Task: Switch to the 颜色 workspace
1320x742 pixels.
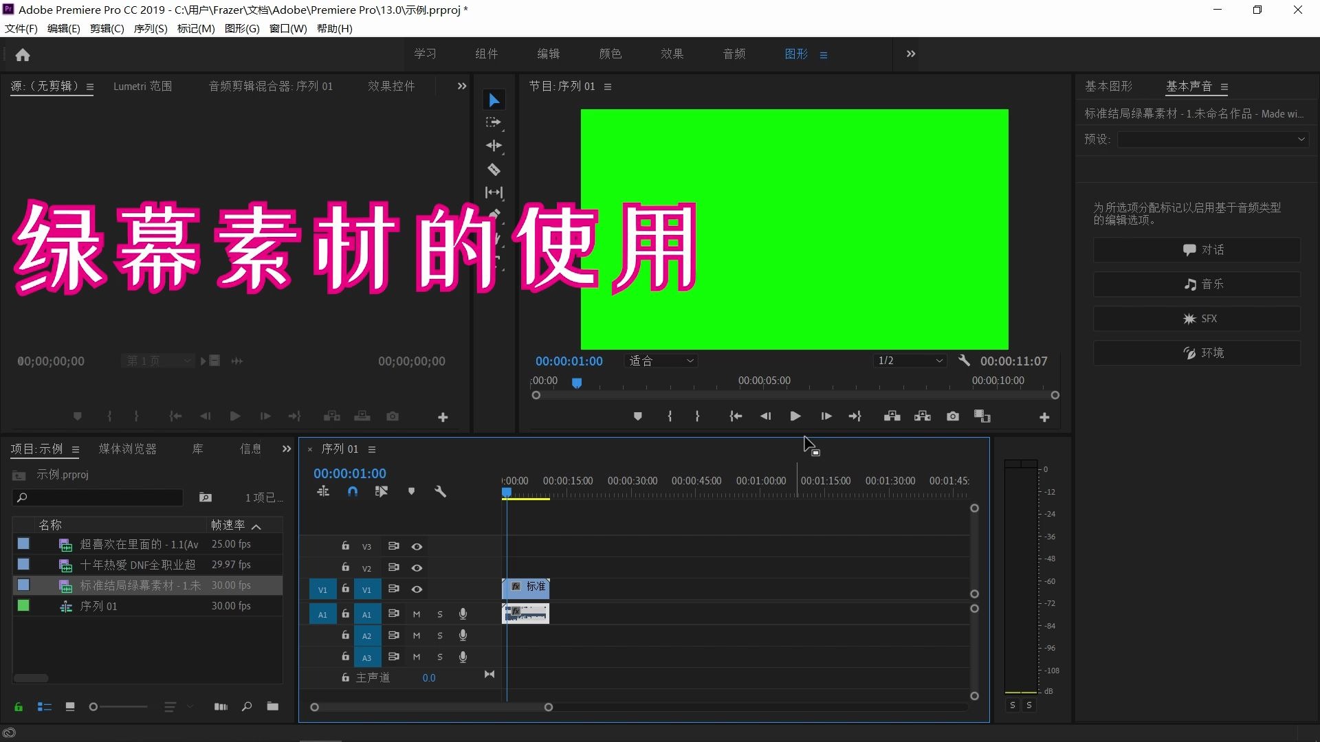Action: (610, 54)
